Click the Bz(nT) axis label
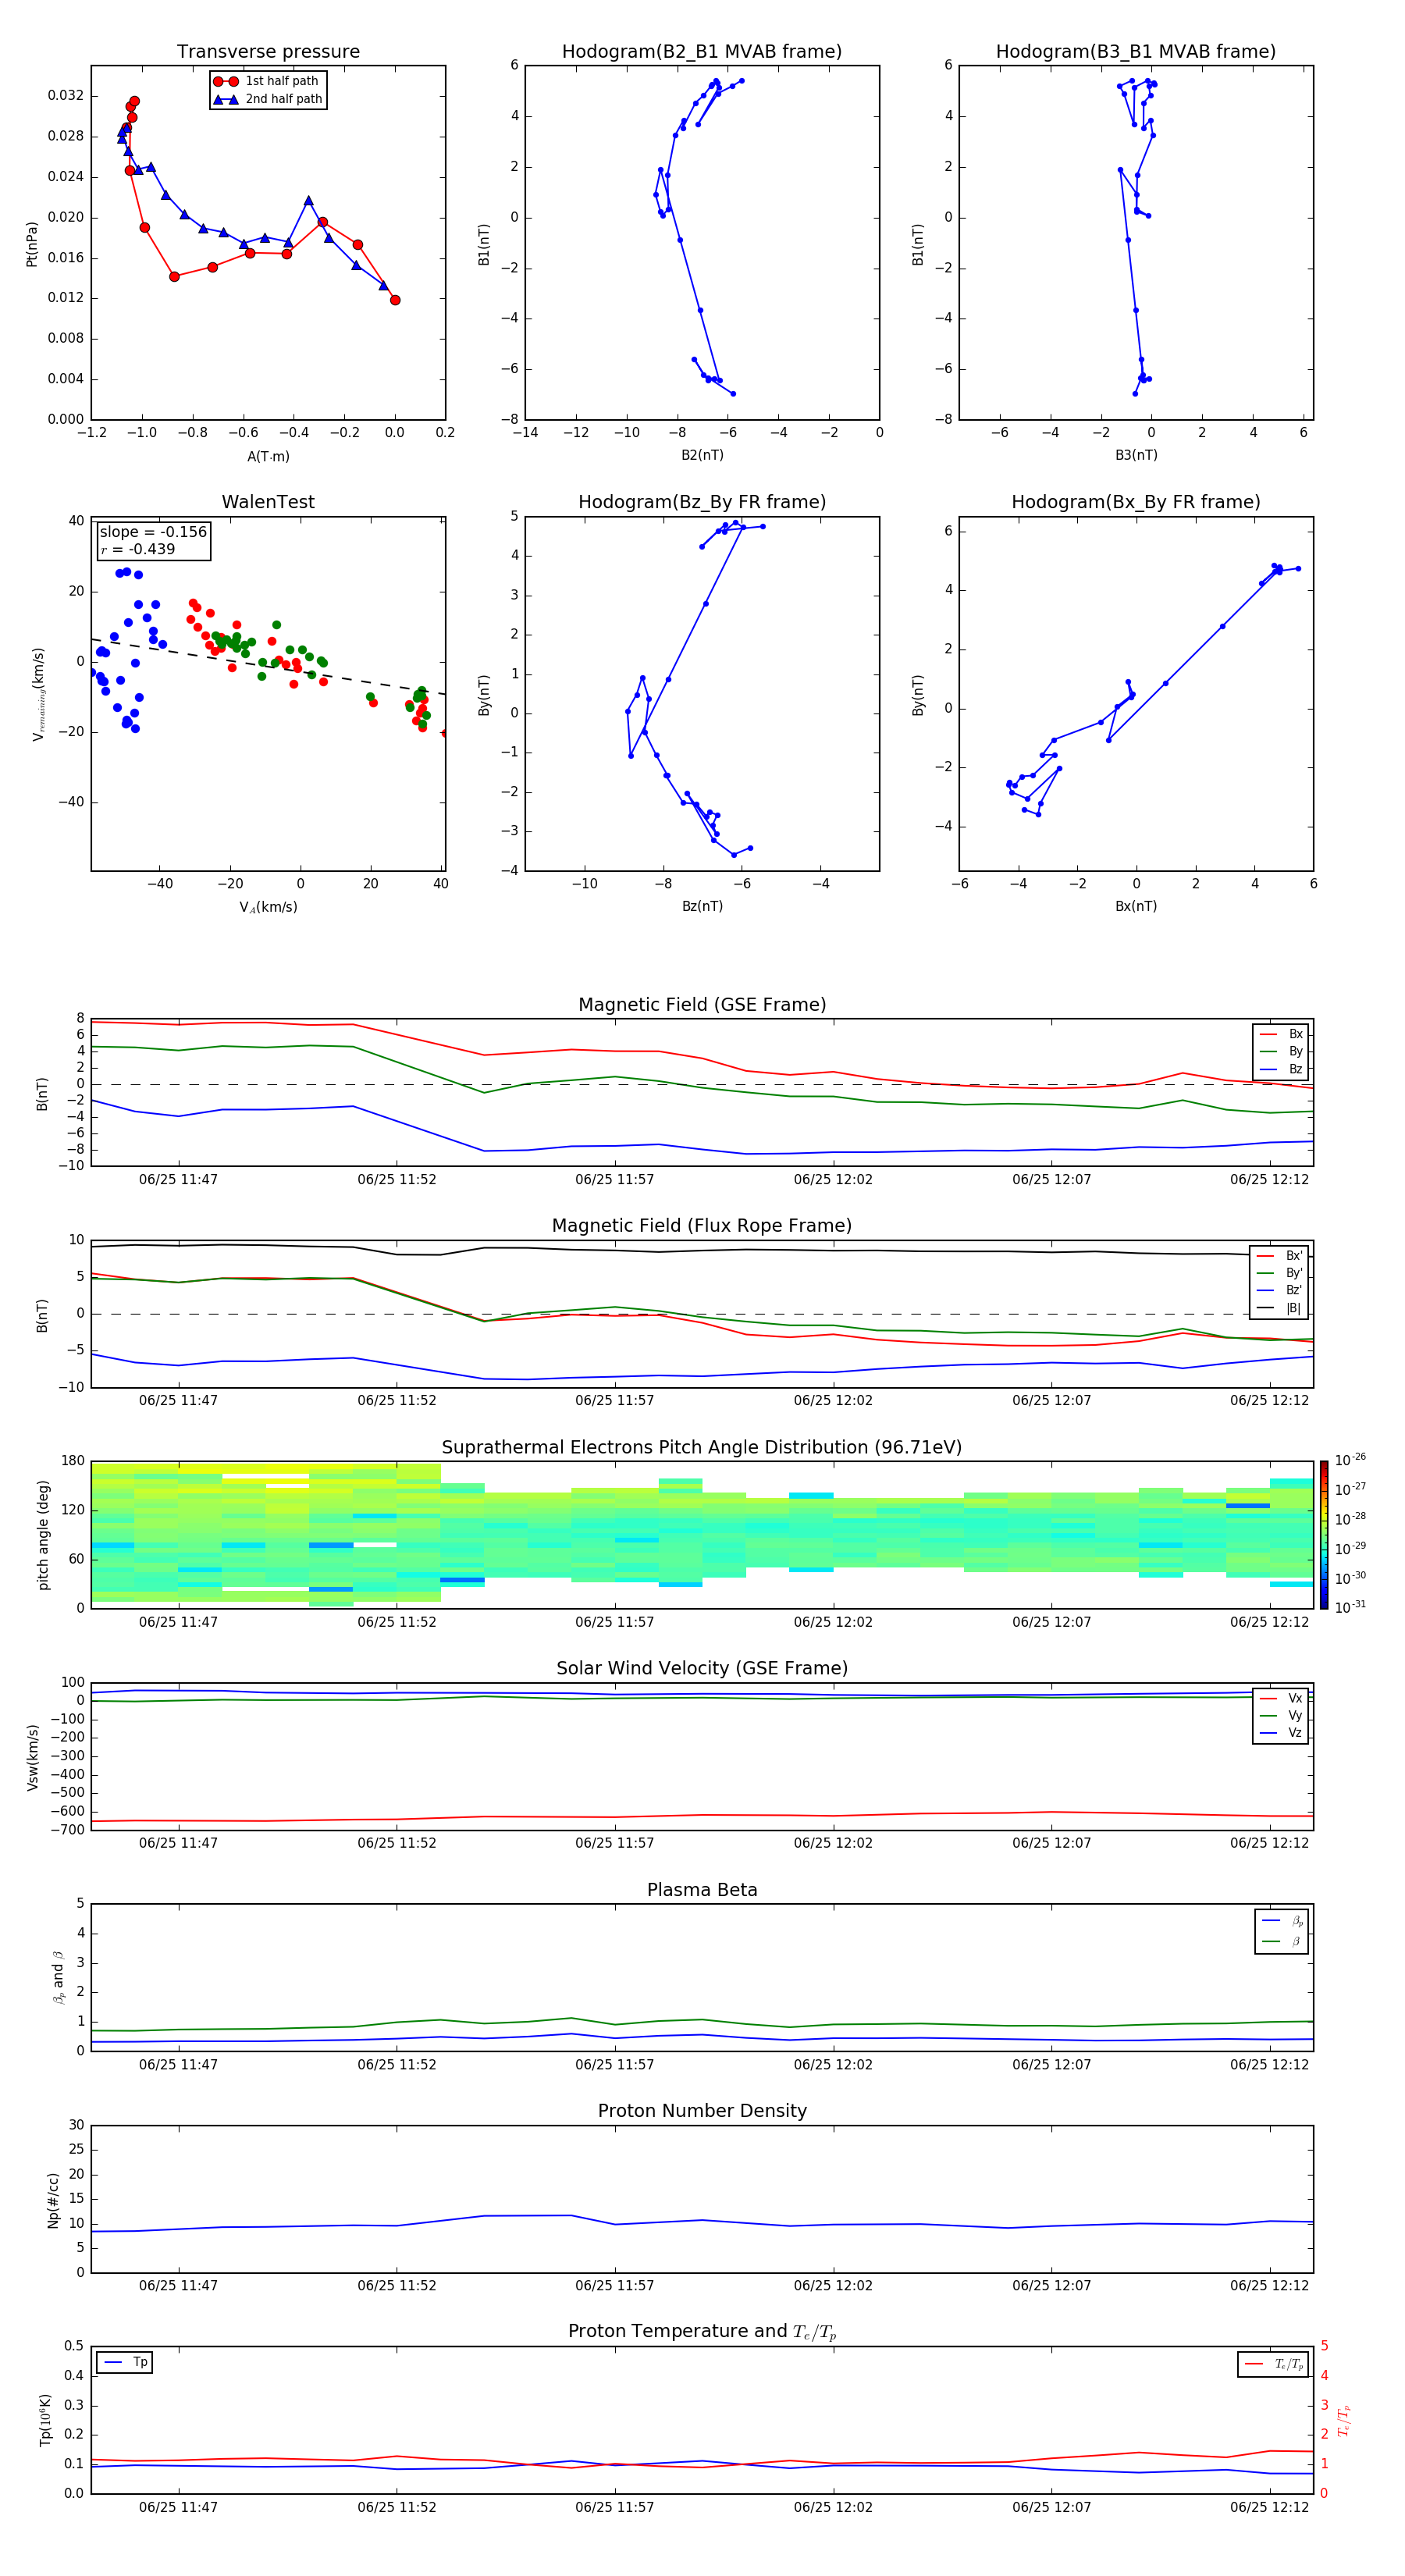This screenshot has width=1405, height=2576. [702, 906]
